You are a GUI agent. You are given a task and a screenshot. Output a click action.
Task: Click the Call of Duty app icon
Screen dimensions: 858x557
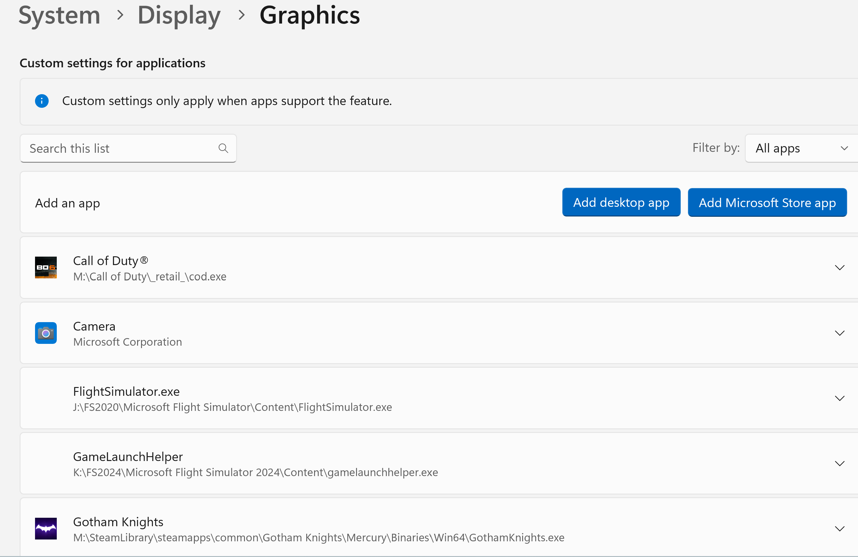pos(46,267)
